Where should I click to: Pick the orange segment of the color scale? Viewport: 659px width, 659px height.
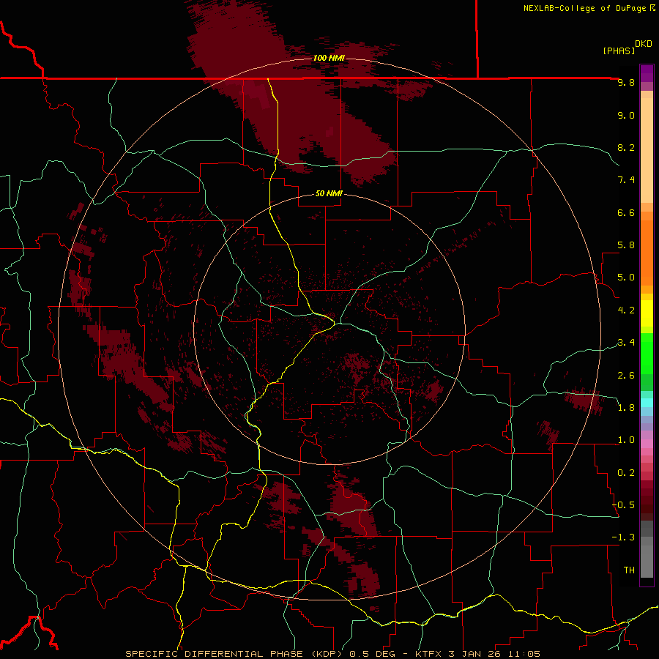coord(647,253)
